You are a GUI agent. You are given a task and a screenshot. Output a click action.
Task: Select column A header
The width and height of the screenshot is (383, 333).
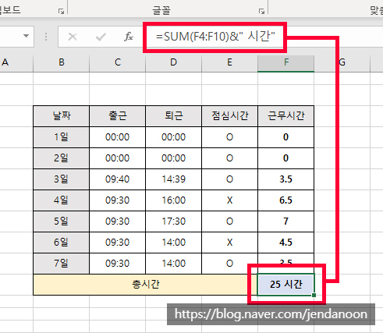point(16,62)
